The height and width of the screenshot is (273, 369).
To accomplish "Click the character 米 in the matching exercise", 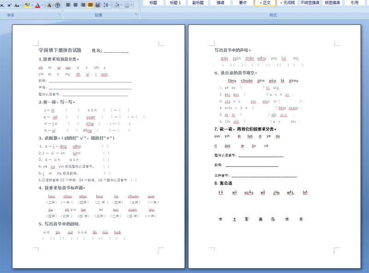I will (287, 220).
